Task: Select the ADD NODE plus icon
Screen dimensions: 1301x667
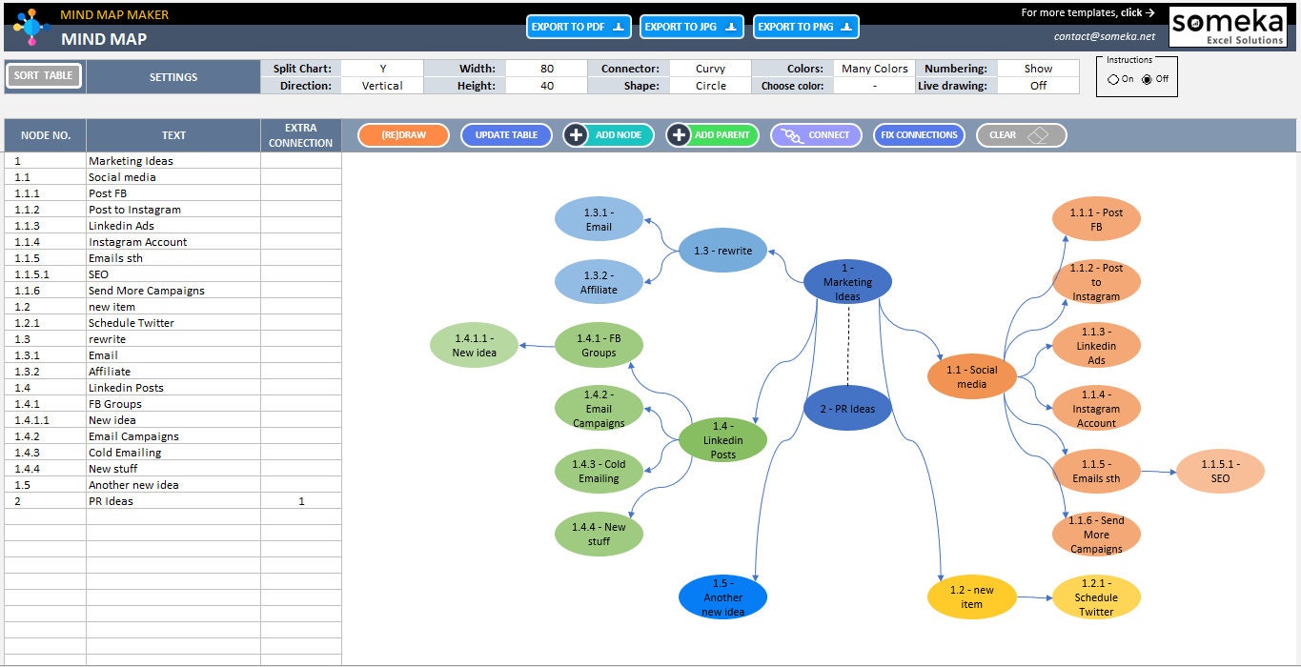Action: 575,134
